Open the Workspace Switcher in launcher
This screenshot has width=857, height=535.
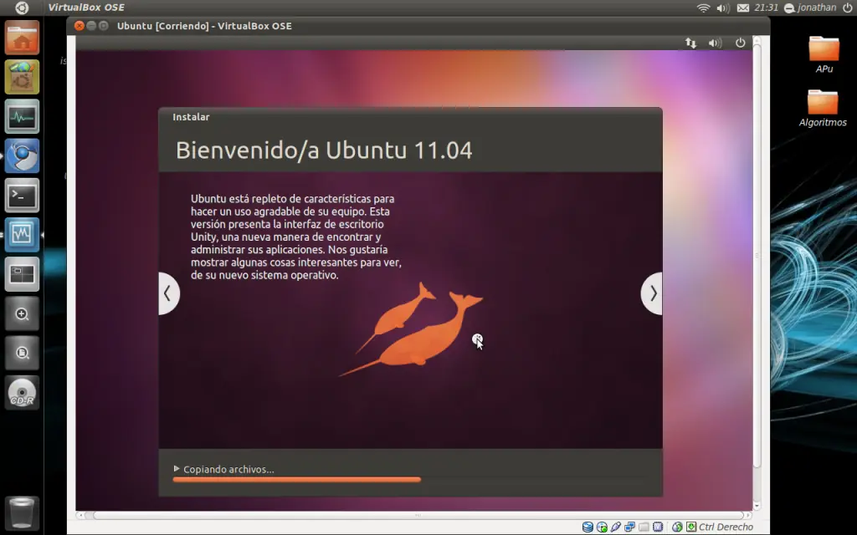[22, 274]
